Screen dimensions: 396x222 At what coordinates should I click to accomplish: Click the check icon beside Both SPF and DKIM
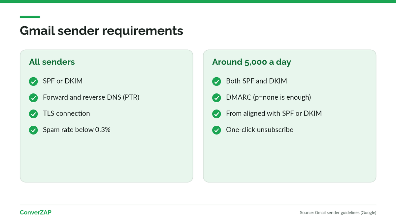216,82
